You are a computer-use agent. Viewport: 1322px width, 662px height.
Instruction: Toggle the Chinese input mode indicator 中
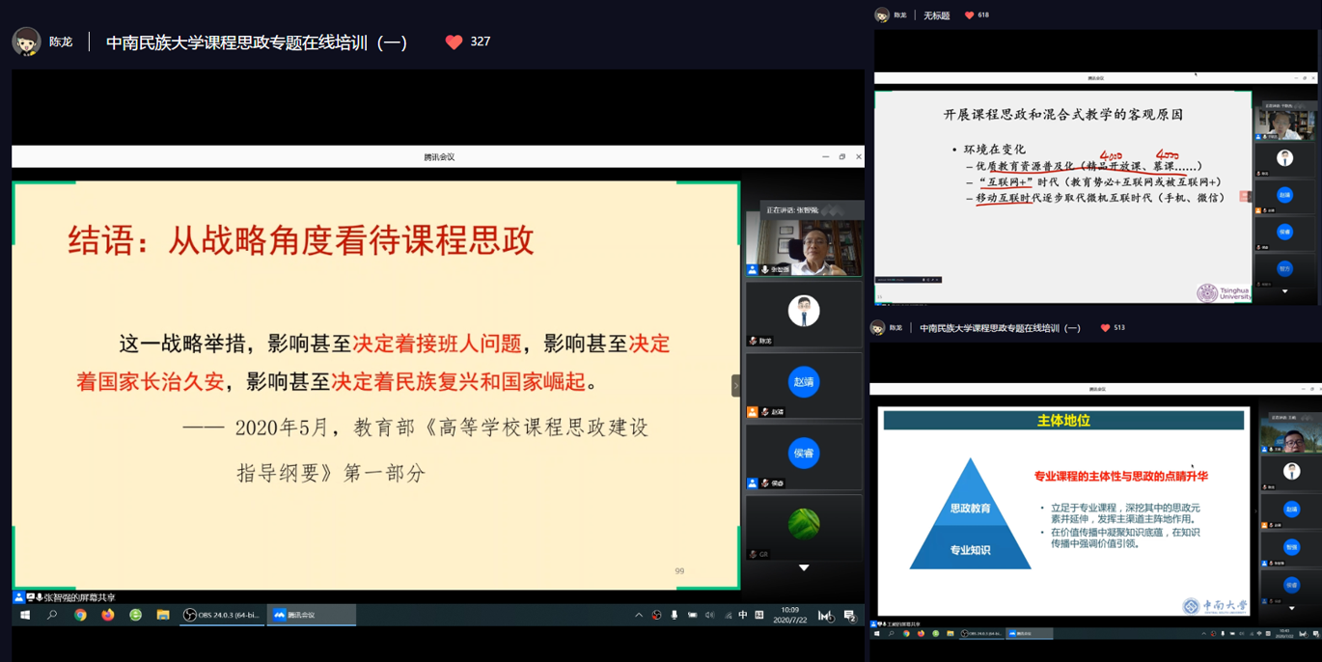click(x=742, y=615)
